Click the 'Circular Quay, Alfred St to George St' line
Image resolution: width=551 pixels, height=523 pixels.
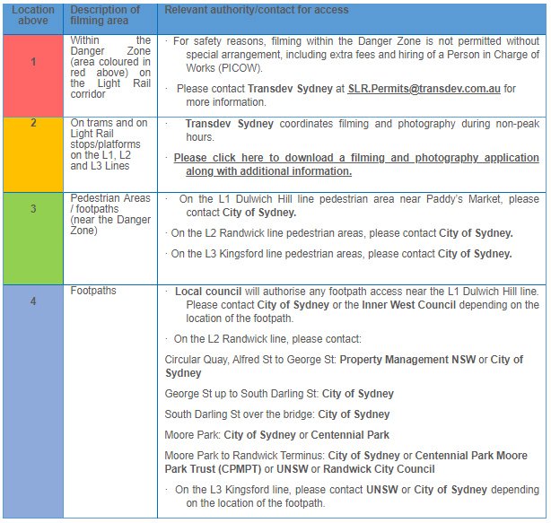coord(344,366)
